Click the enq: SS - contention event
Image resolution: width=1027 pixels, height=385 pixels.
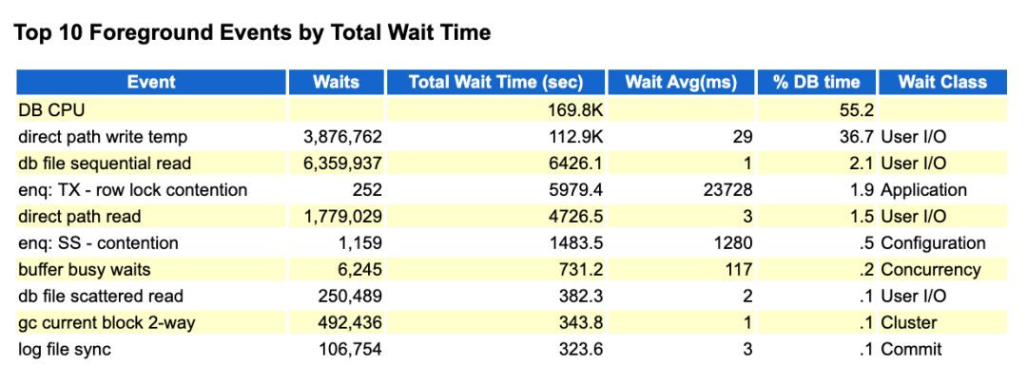click(x=98, y=243)
